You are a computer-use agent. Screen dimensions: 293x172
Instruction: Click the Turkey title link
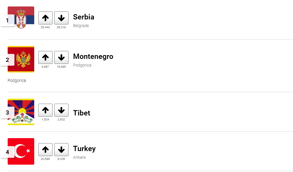[x=84, y=149]
